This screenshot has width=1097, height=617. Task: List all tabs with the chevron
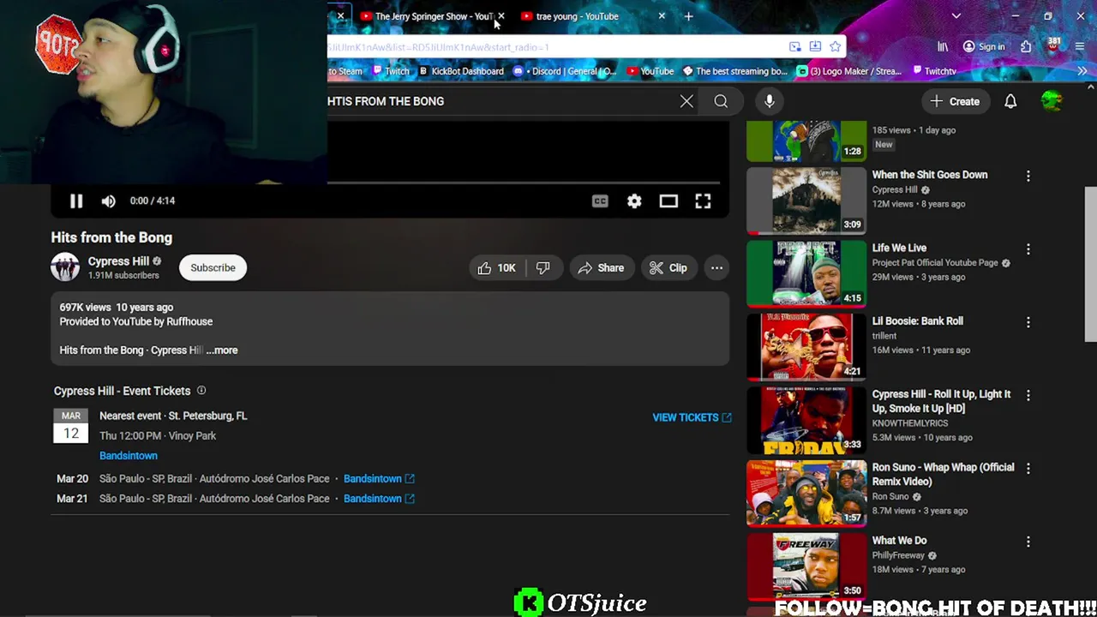pyautogui.click(x=956, y=16)
